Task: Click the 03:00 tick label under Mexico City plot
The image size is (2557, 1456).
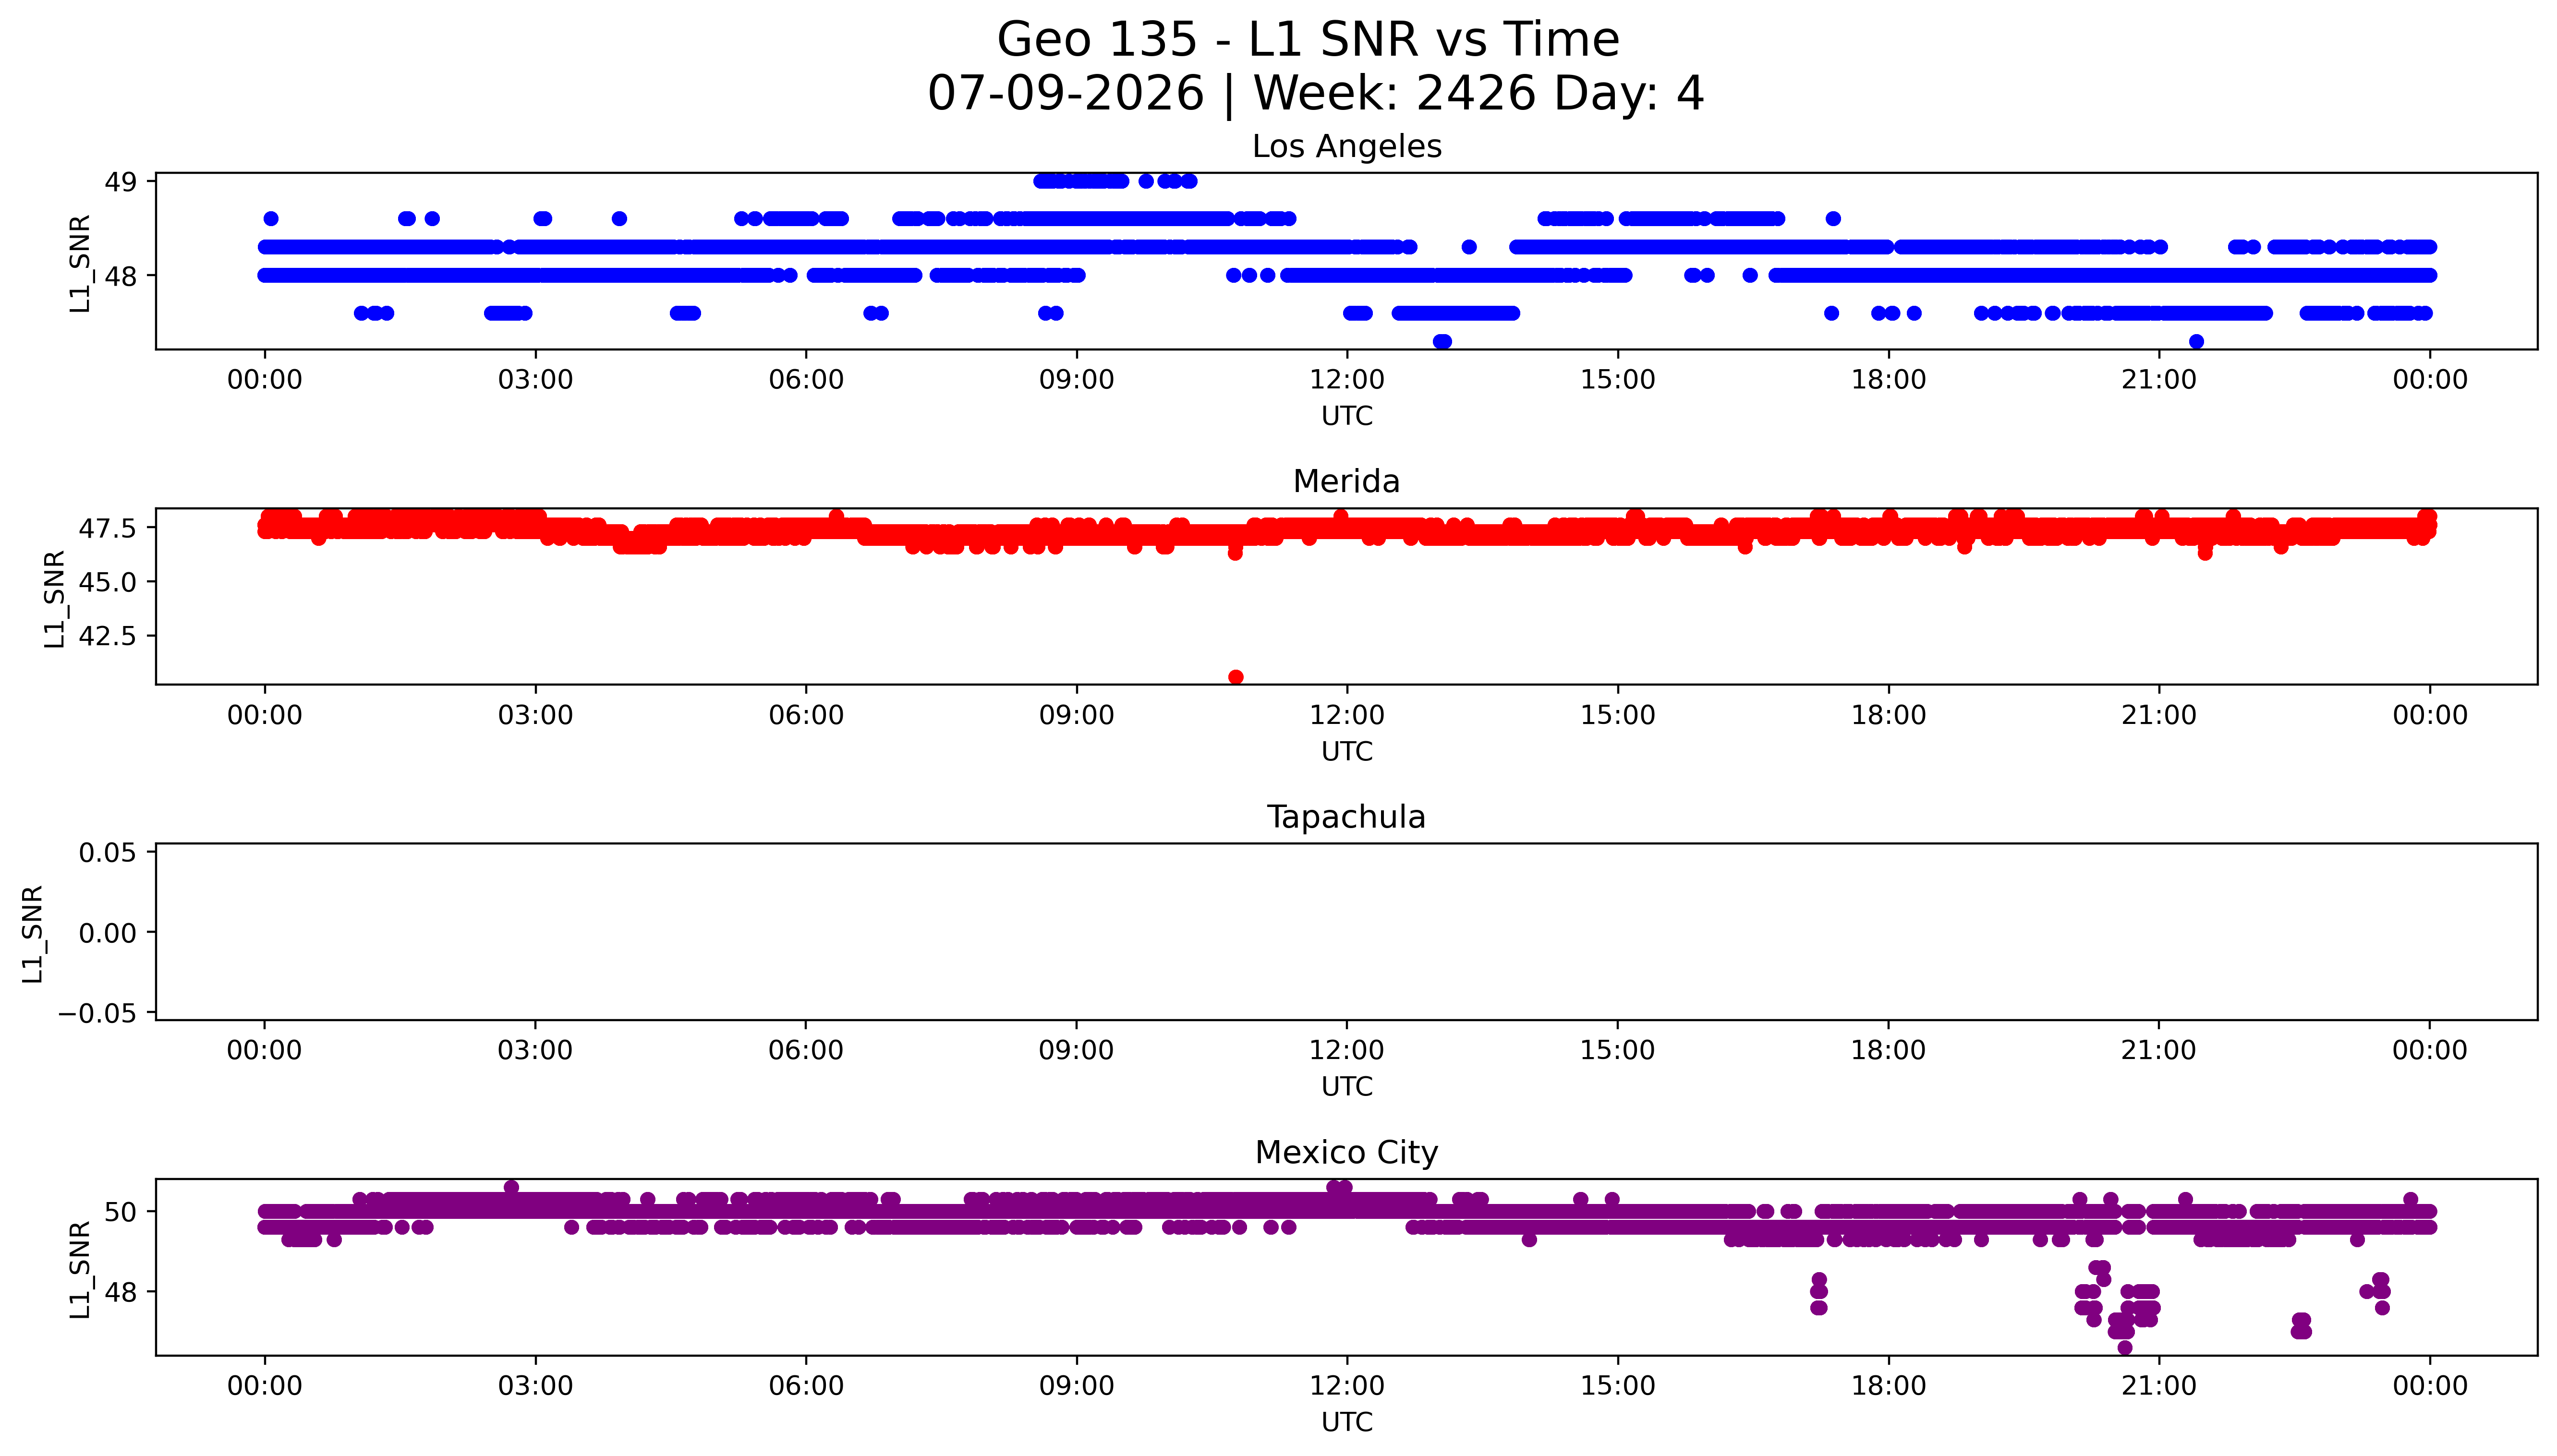Action: point(535,1386)
